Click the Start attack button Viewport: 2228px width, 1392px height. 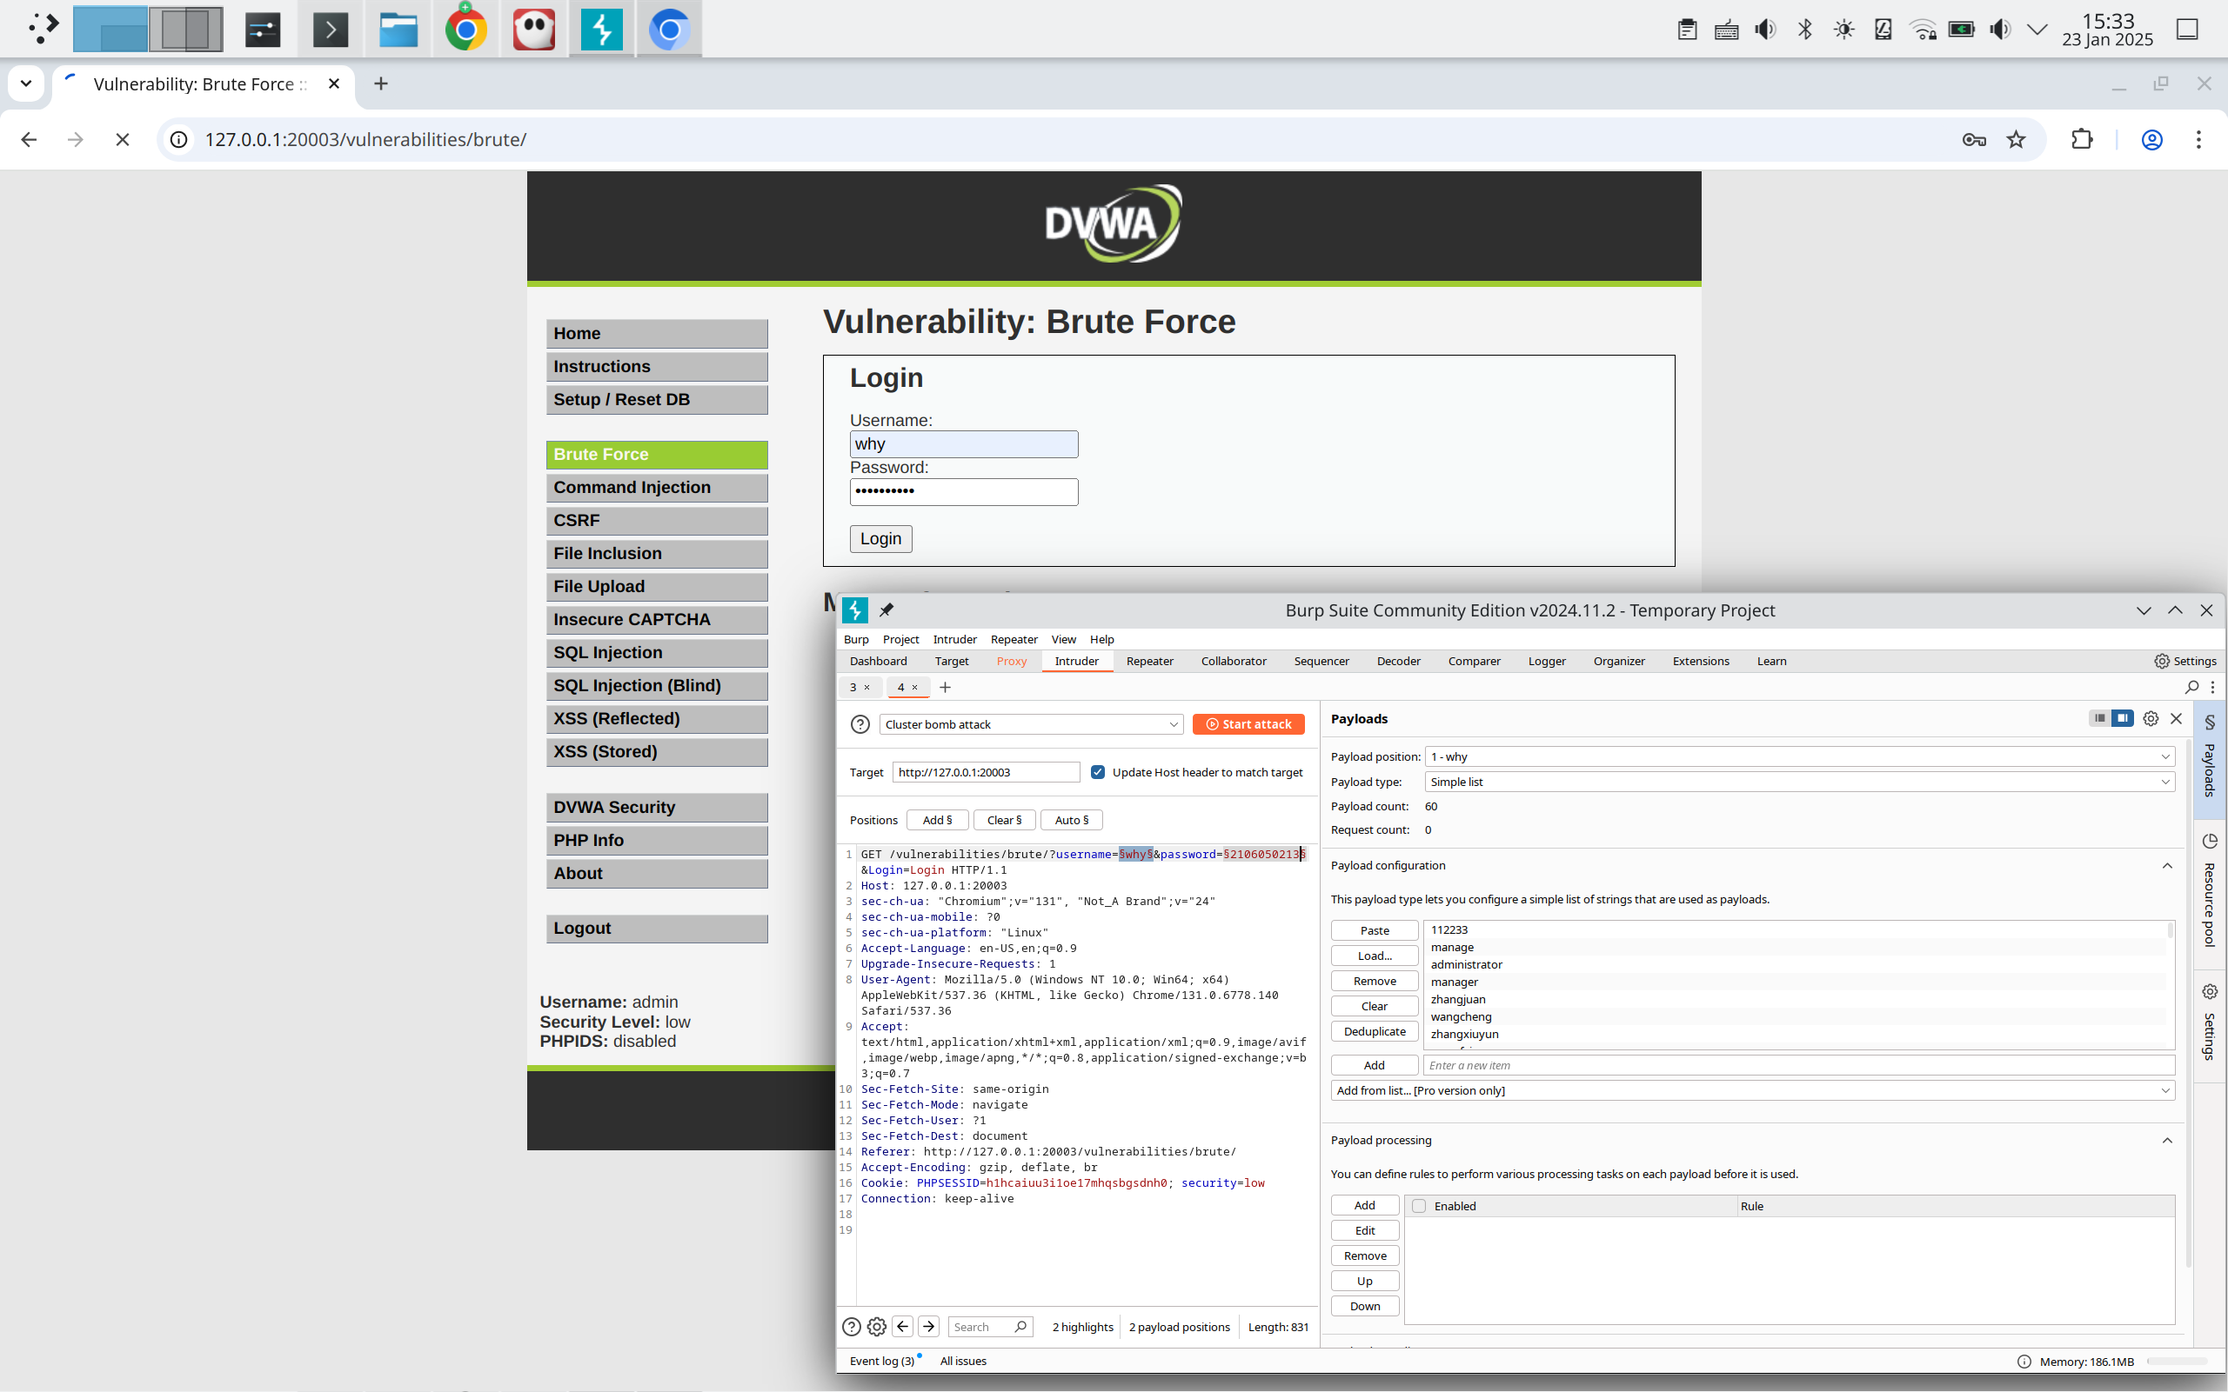(x=1248, y=724)
